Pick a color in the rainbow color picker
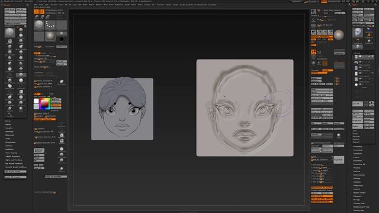The image size is (379, 213). point(45,104)
